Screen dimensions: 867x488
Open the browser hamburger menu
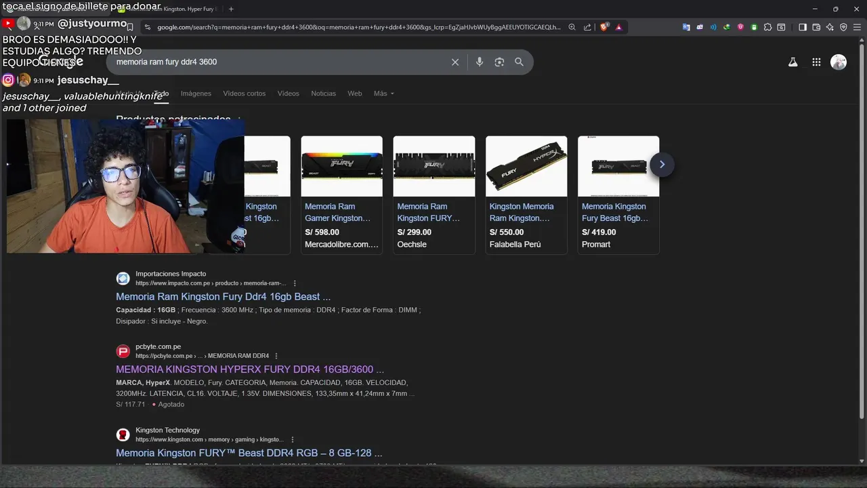tap(857, 27)
